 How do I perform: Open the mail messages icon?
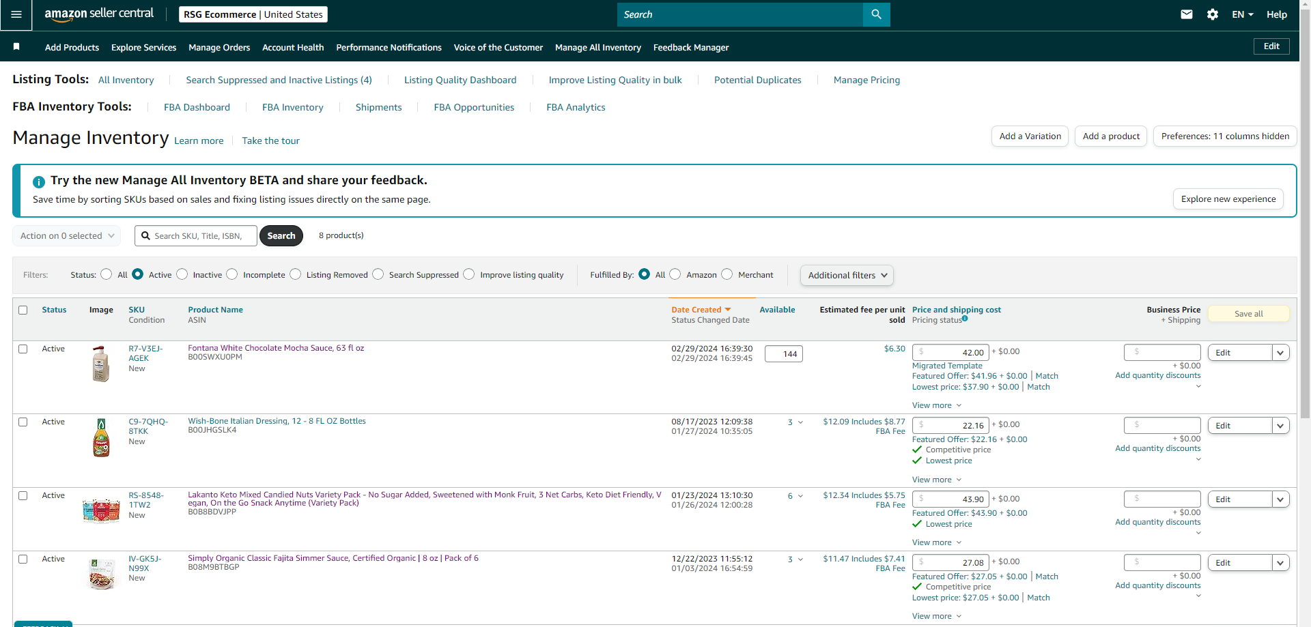click(1187, 14)
